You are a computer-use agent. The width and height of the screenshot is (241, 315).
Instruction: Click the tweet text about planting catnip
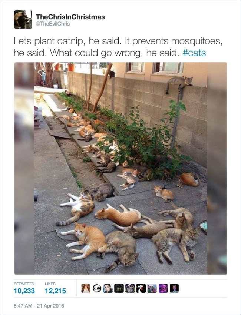click(118, 47)
